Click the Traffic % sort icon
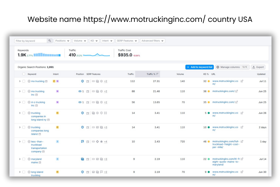Viewport: 280px width, 187px height. (x=157, y=74)
